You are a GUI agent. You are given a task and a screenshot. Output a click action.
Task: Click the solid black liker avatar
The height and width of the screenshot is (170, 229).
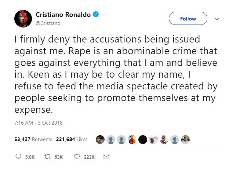143,139
